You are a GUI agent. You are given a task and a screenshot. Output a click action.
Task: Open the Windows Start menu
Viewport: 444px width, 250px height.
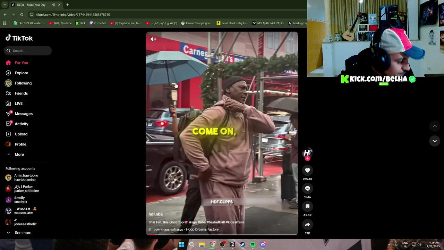[x=181, y=244]
